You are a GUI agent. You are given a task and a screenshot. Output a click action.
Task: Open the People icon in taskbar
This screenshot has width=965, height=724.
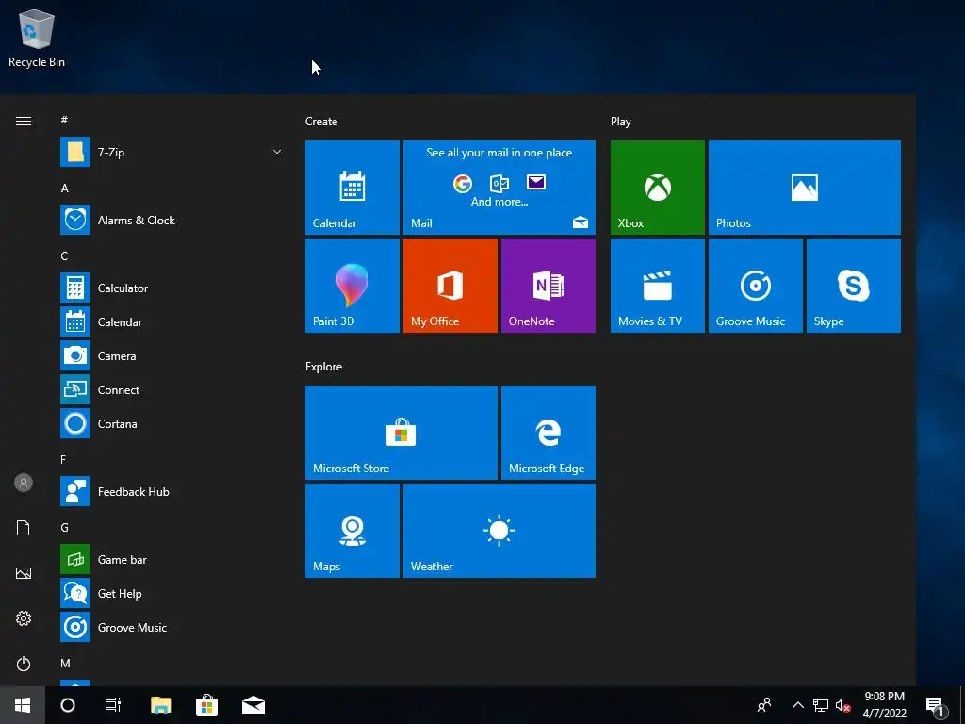[764, 705]
